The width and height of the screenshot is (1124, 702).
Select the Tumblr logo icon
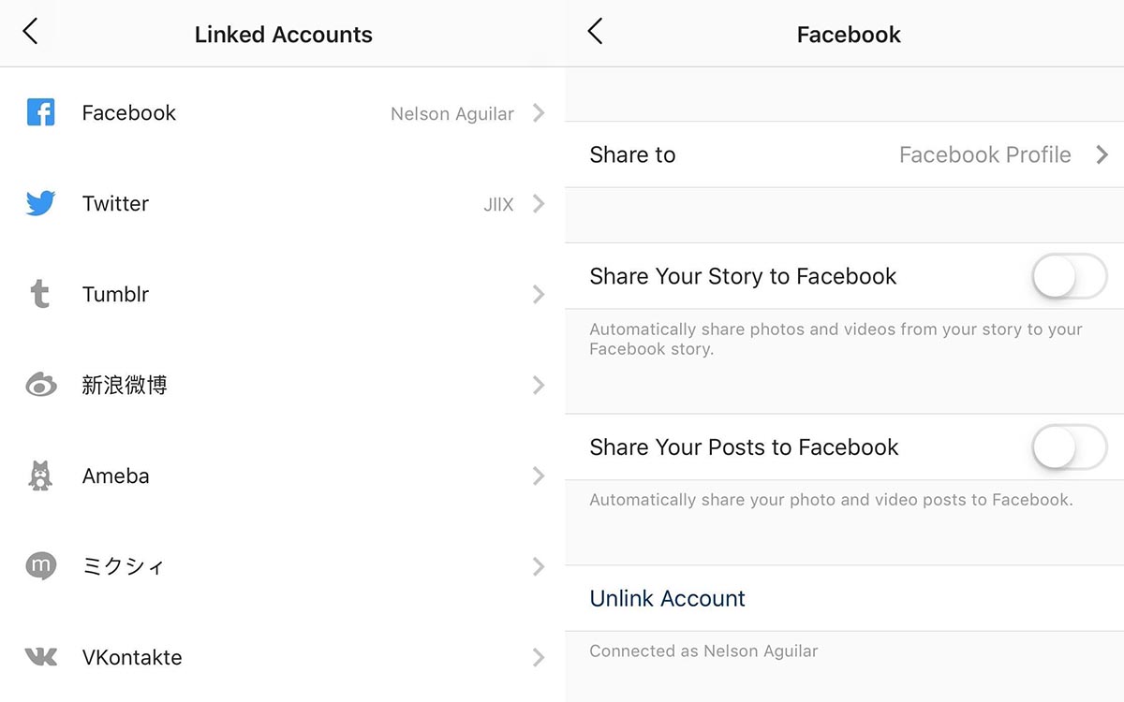click(39, 294)
